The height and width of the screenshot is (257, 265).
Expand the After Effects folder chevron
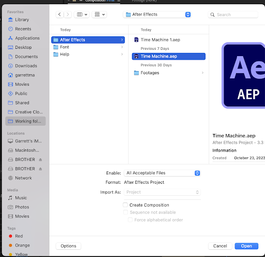(x=122, y=40)
